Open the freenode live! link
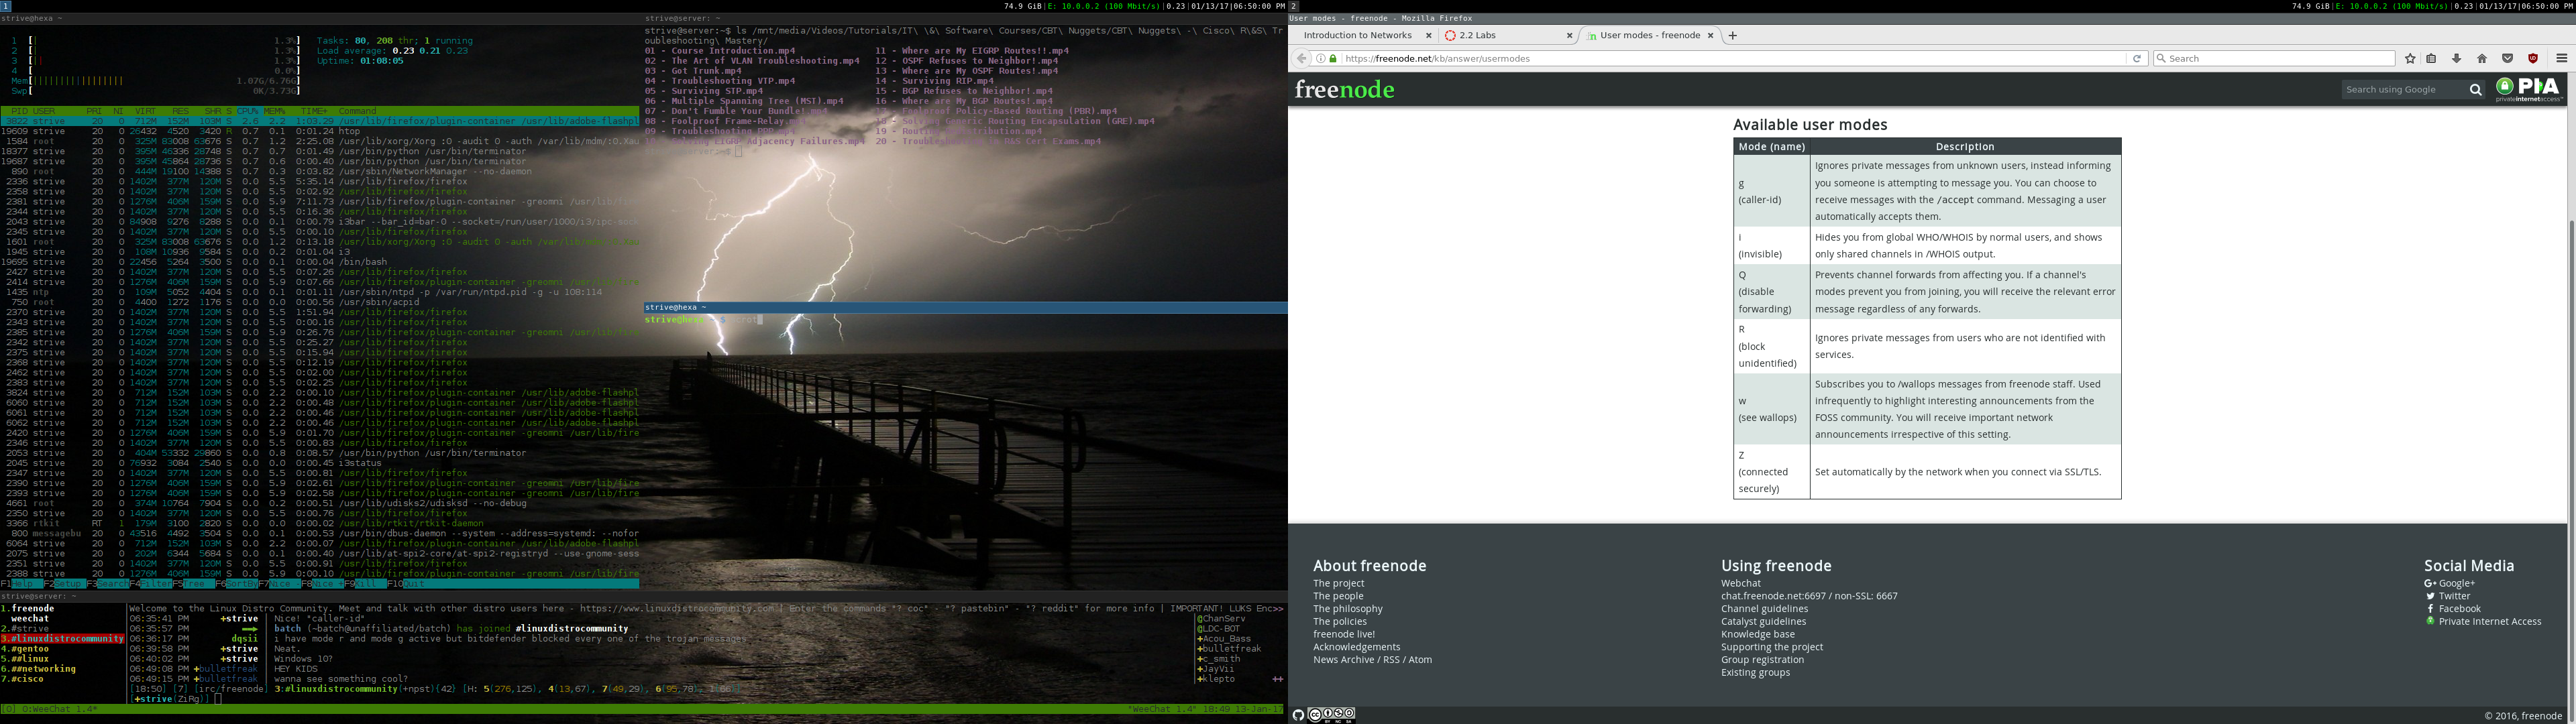 [x=1344, y=634]
